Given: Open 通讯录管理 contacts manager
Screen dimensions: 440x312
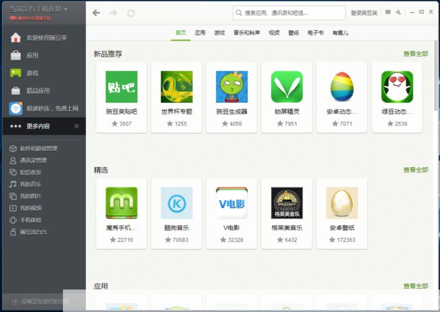Looking at the screenshot, I should coord(28,160).
